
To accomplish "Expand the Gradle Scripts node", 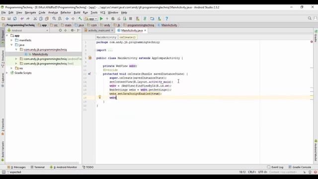I will (7, 73).
